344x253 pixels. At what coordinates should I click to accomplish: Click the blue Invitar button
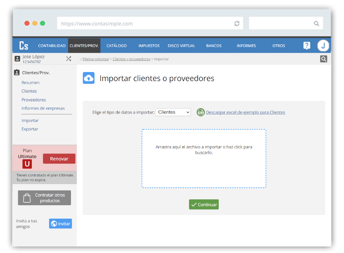coord(60,224)
